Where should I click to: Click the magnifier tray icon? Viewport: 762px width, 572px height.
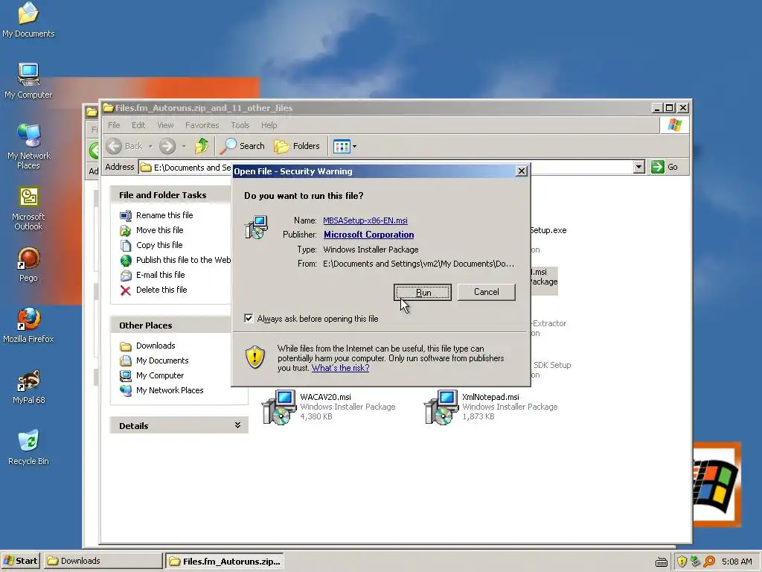click(x=709, y=562)
